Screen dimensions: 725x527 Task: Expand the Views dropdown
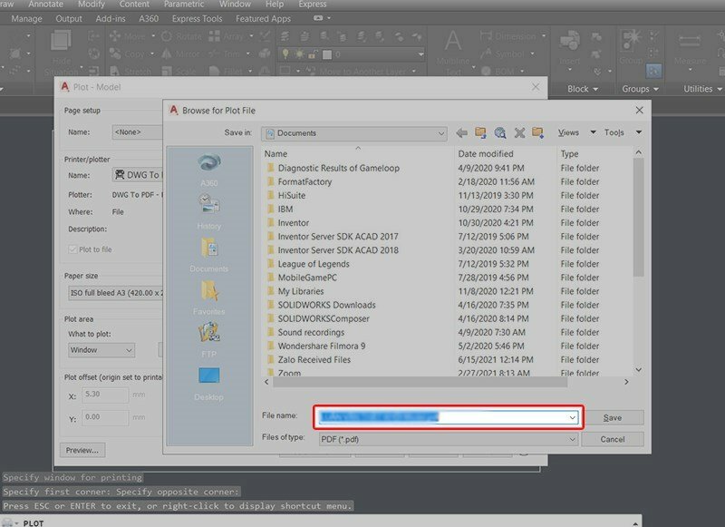click(594, 132)
